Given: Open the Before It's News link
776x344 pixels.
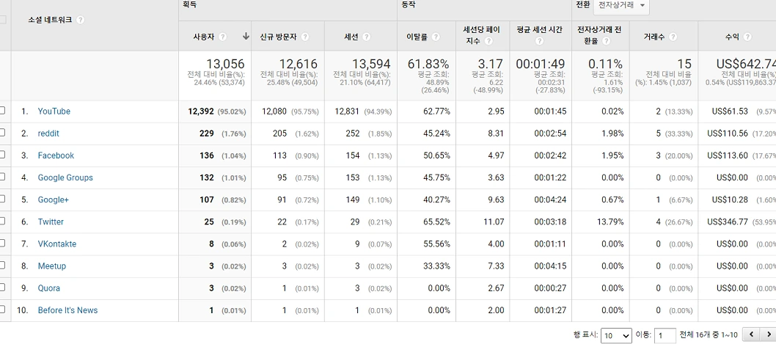Looking at the screenshot, I should (67, 310).
